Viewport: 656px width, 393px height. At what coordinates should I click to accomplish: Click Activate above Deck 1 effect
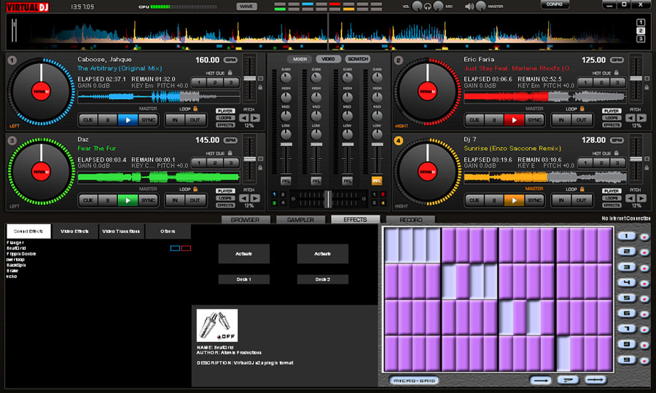243,253
